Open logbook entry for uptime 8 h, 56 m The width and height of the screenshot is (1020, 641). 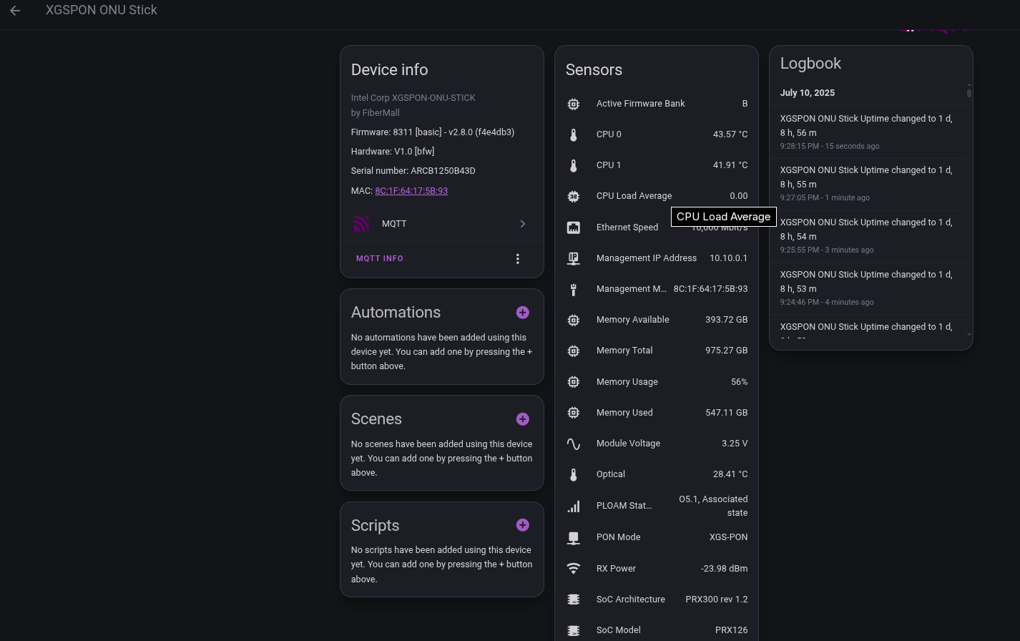click(x=868, y=132)
